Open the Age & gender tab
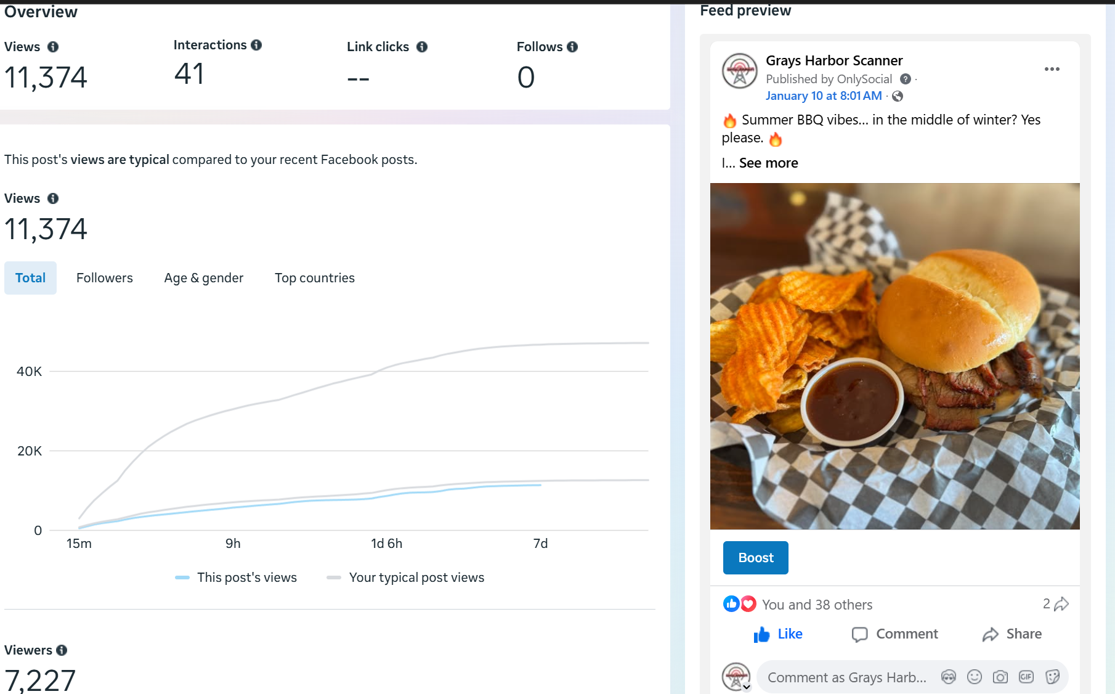This screenshot has width=1115, height=694. click(x=204, y=278)
